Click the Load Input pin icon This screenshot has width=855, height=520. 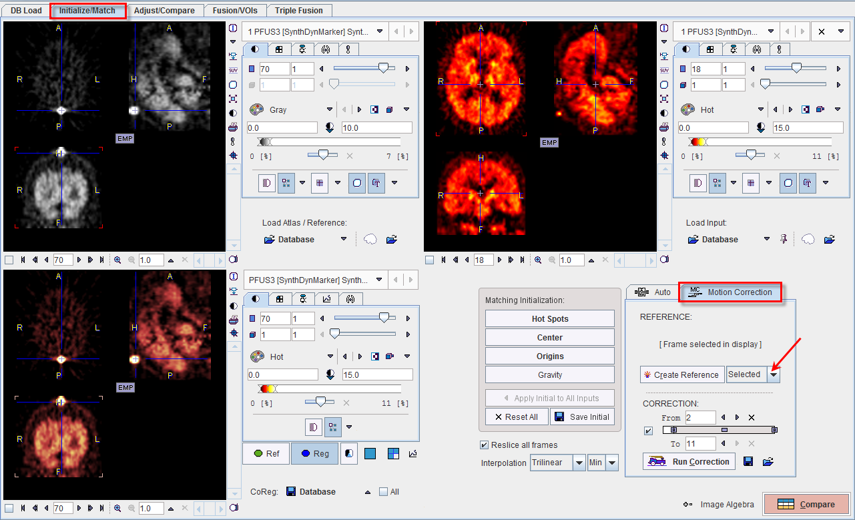[785, 239]
